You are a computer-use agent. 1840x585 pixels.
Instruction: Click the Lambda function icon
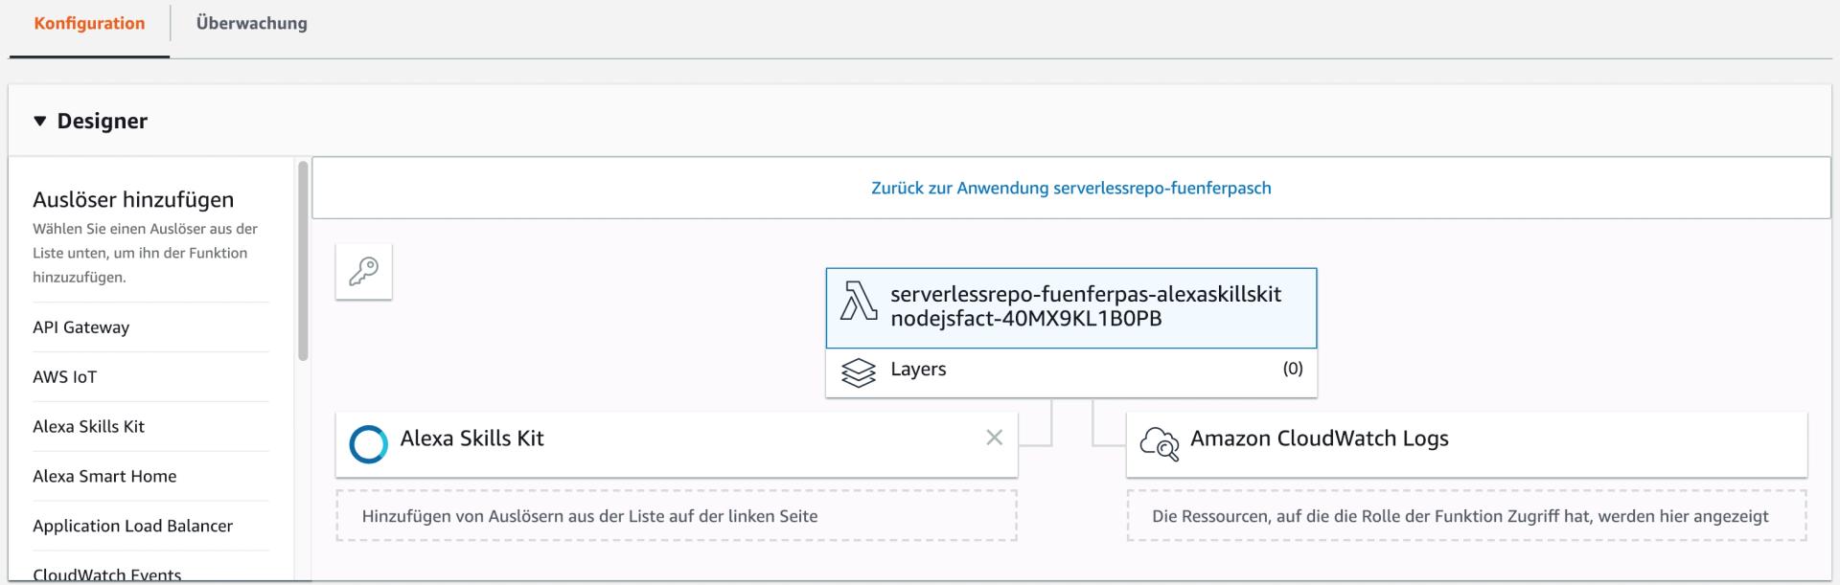pos(858,301)
